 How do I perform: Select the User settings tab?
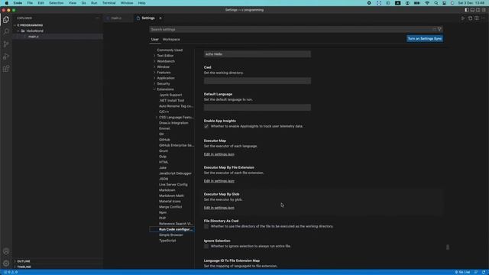pyautogui.click(x=155, y=40)
